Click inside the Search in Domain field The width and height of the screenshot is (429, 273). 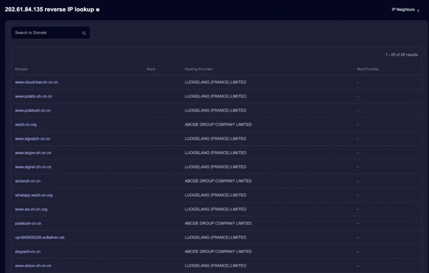(x=46, y=33)
